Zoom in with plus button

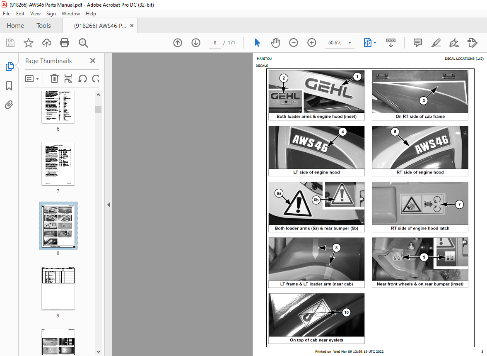click(x=311, y=43)
